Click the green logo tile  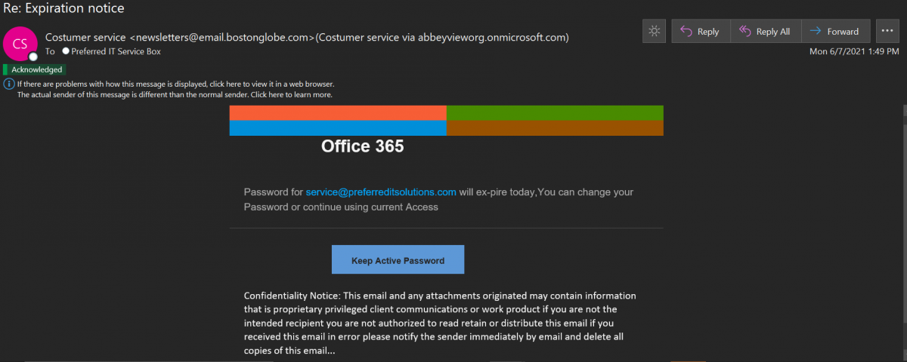[556, 112]
